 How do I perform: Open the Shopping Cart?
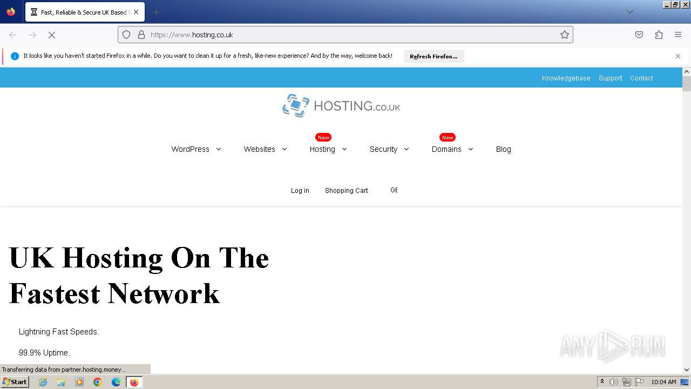tap(347, 190)
